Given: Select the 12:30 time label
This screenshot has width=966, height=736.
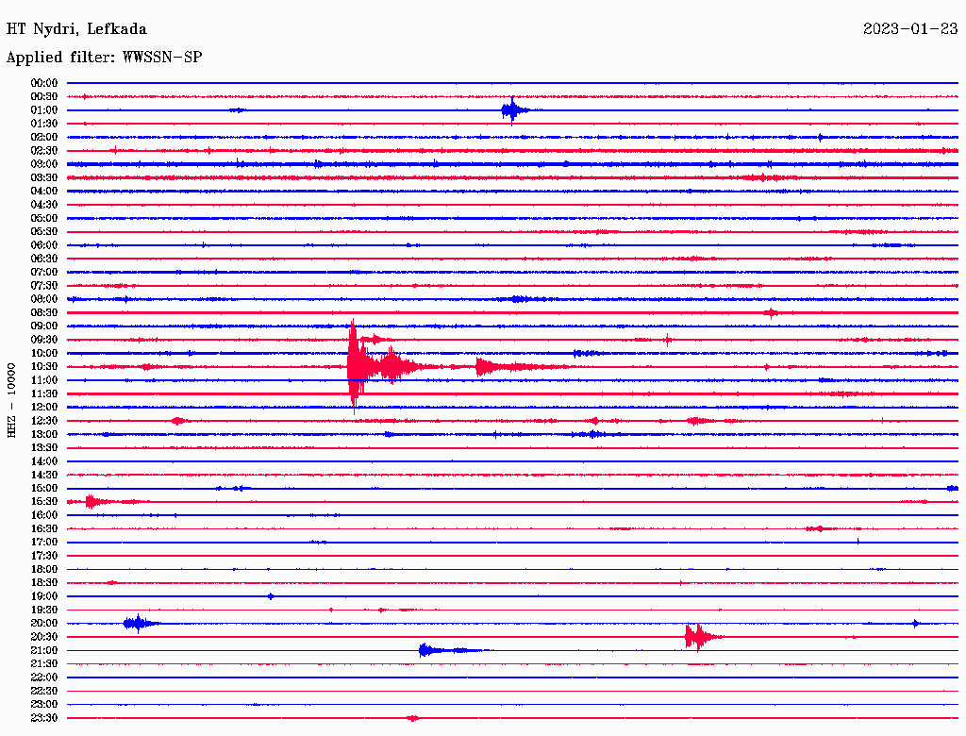Looking at the screenshot, I should pos(44,421).
